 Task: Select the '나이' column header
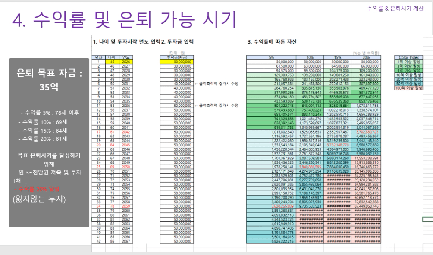112,57
